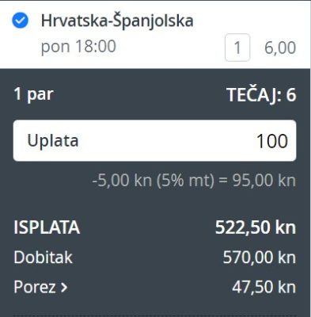Click the TEČAJ: 6 total odds
The width and height of the screenshot is (311, 317).
click(x=261, y=95)
